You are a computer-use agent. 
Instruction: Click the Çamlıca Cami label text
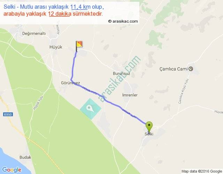tap(174, 69)
